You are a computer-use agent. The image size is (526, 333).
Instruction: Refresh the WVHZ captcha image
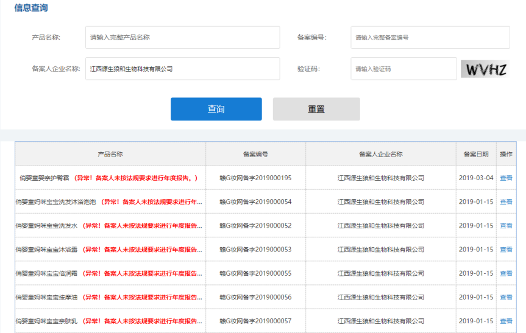[485, 69]
